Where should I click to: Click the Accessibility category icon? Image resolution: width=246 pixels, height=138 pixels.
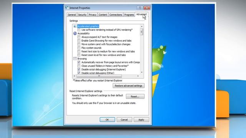click(x=75, y=33)
